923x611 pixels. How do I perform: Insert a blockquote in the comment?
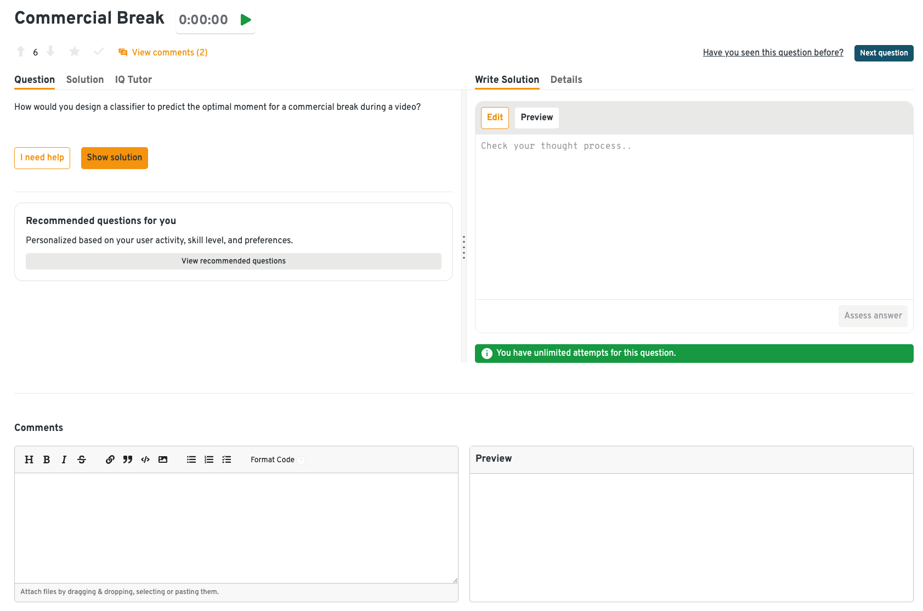pyautogui.click(x=128, y=459)
